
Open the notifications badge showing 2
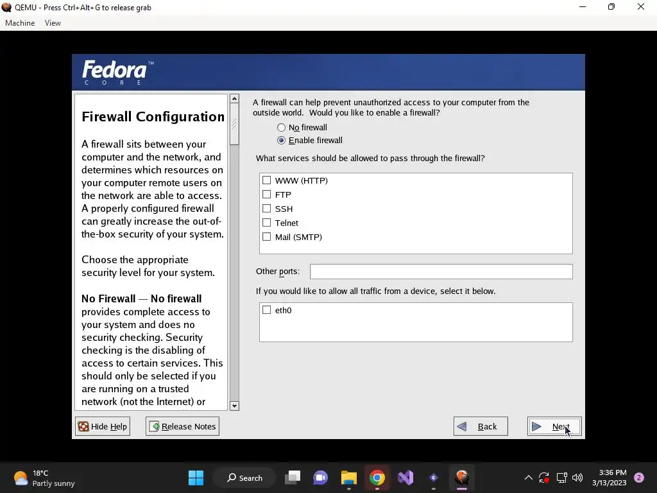pyautogui.click(x=639, y=478)
